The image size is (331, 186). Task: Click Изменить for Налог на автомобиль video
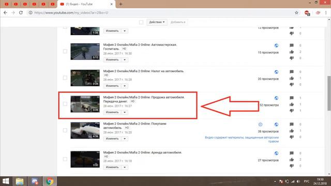click(x=112, y=86)
